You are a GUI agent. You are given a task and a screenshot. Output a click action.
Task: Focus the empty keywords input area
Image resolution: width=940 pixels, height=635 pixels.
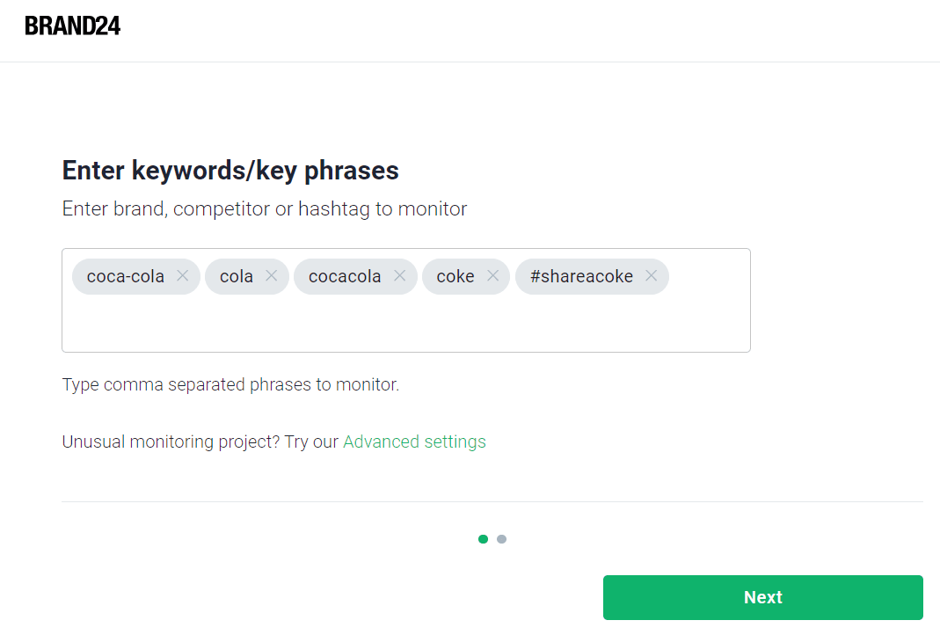(x=406, y=324)
